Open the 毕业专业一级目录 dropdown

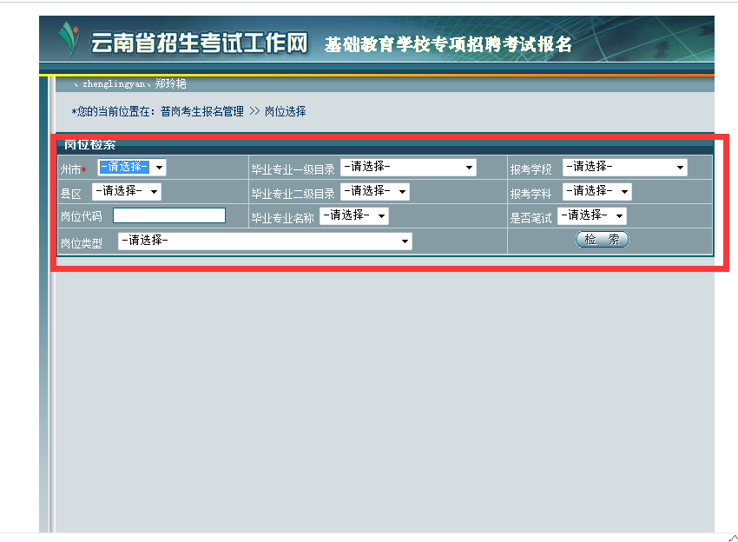[x=408, y=168]
